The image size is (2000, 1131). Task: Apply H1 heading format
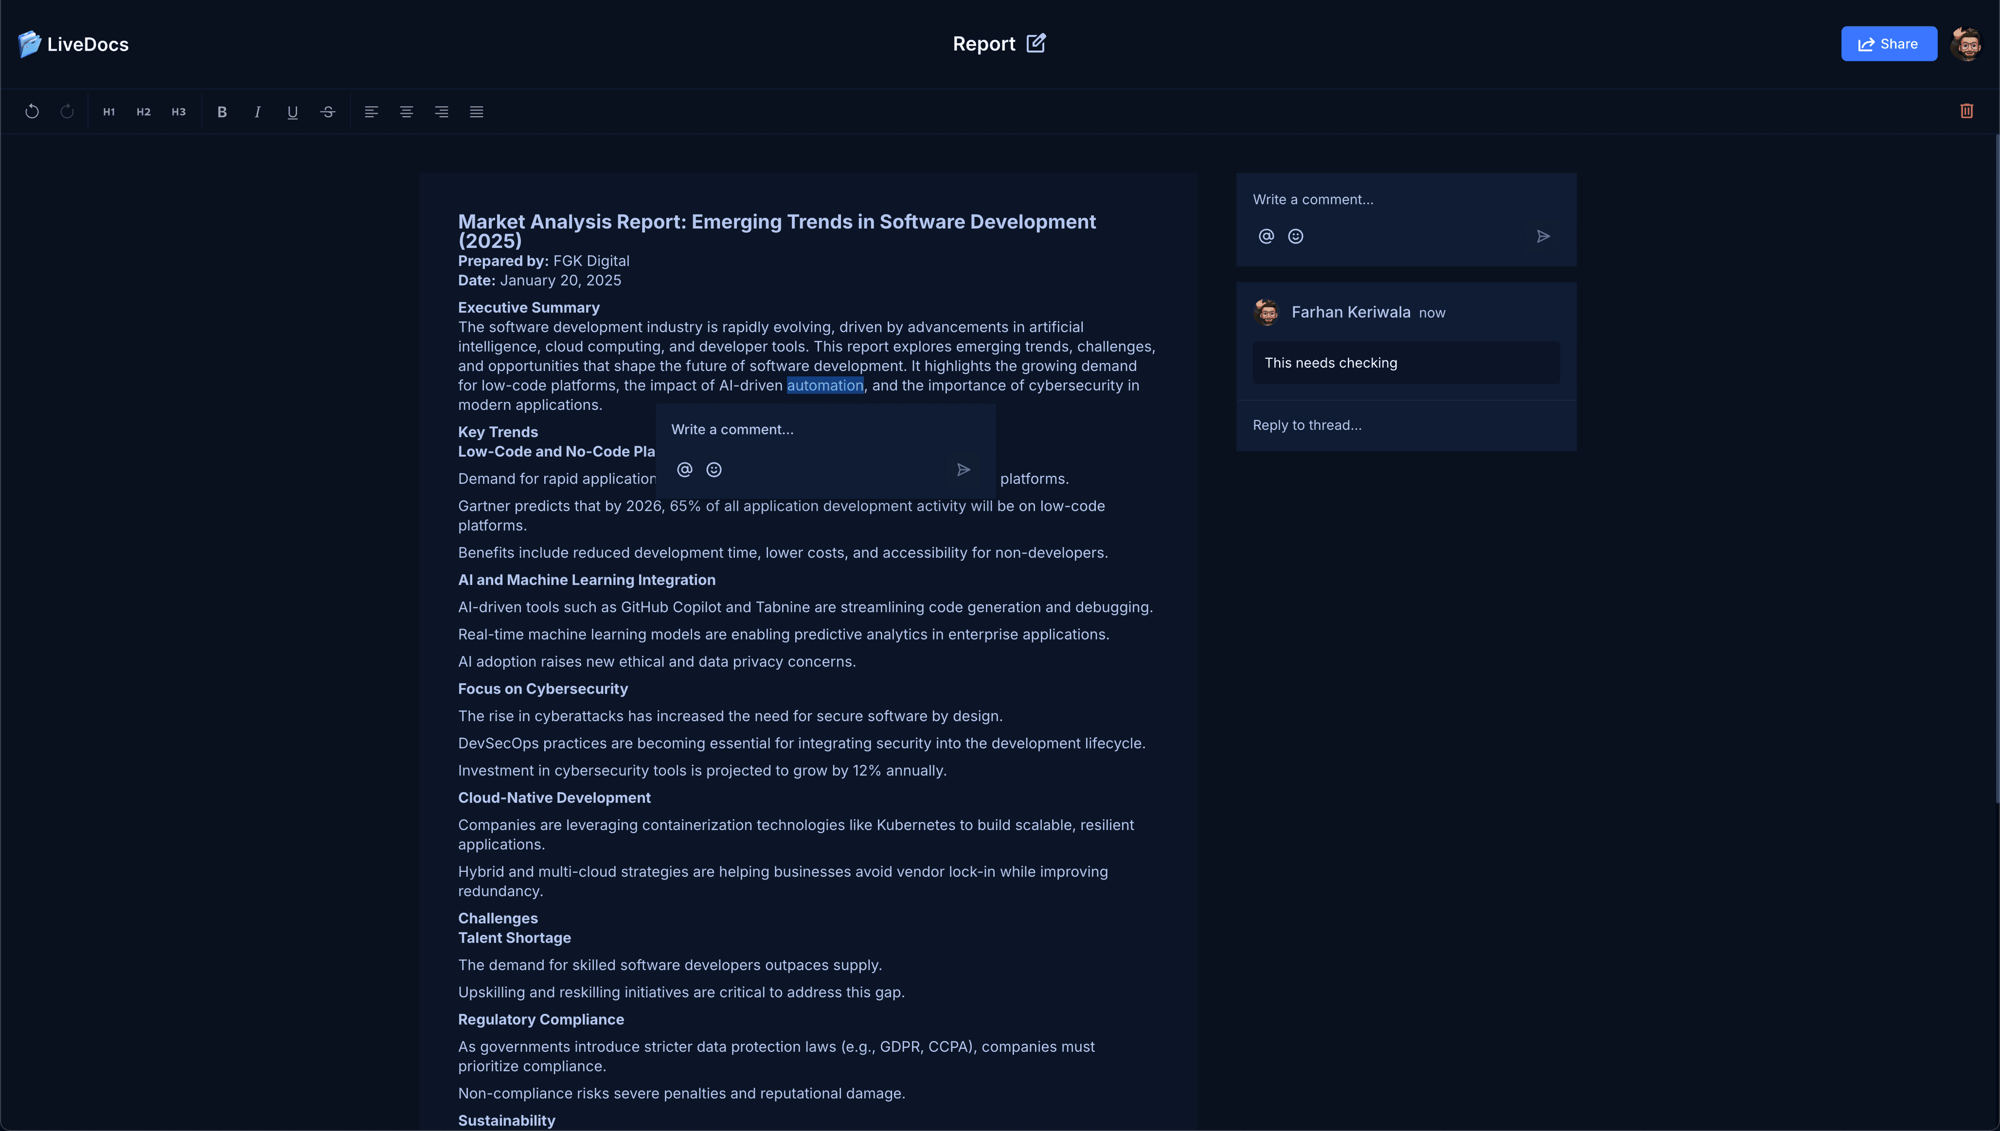[x=109, y=112]
